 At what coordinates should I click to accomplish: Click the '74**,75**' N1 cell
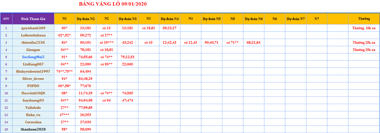[x=65, y=72]
